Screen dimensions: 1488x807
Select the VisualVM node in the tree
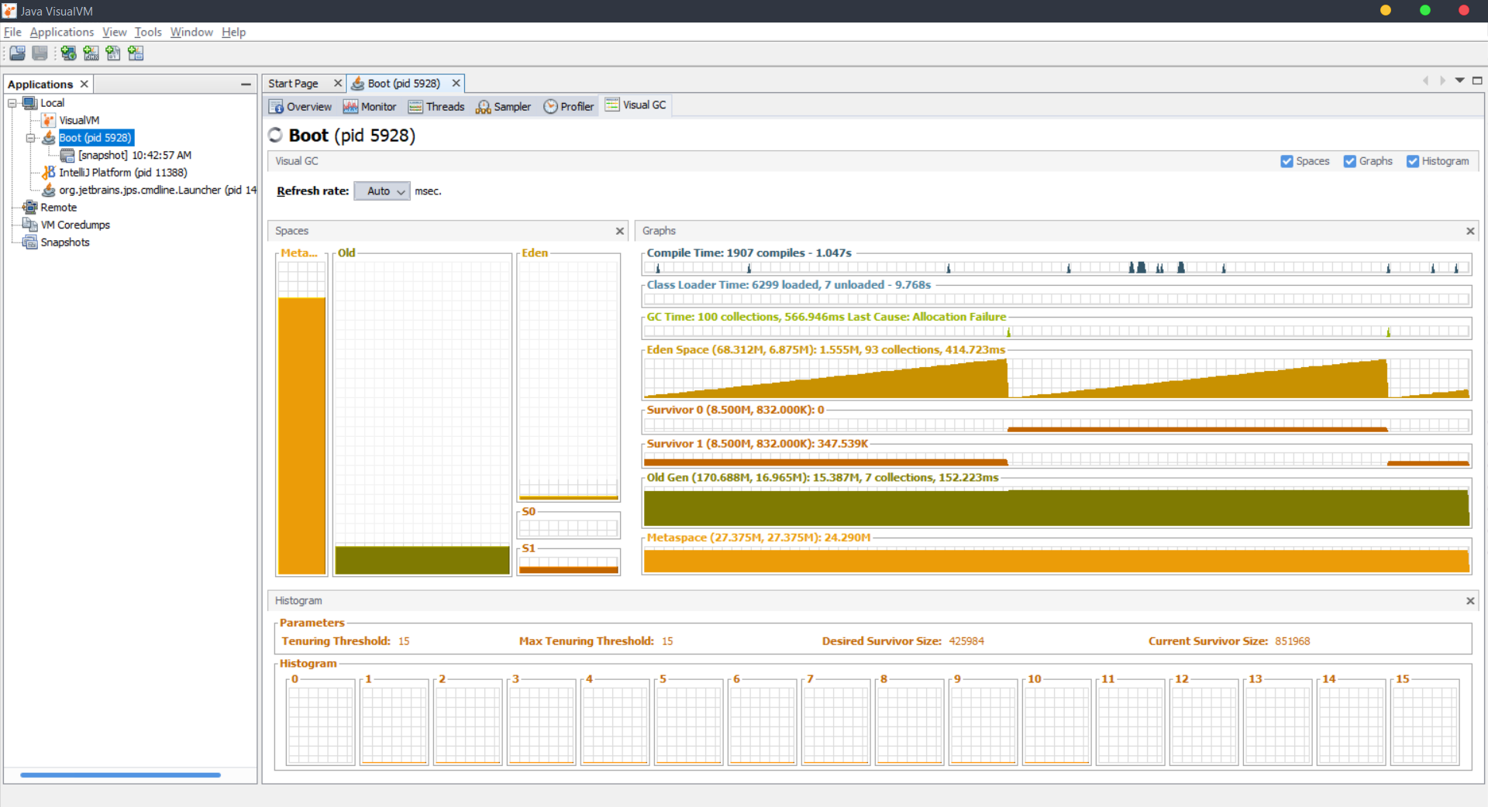point(79,120)
